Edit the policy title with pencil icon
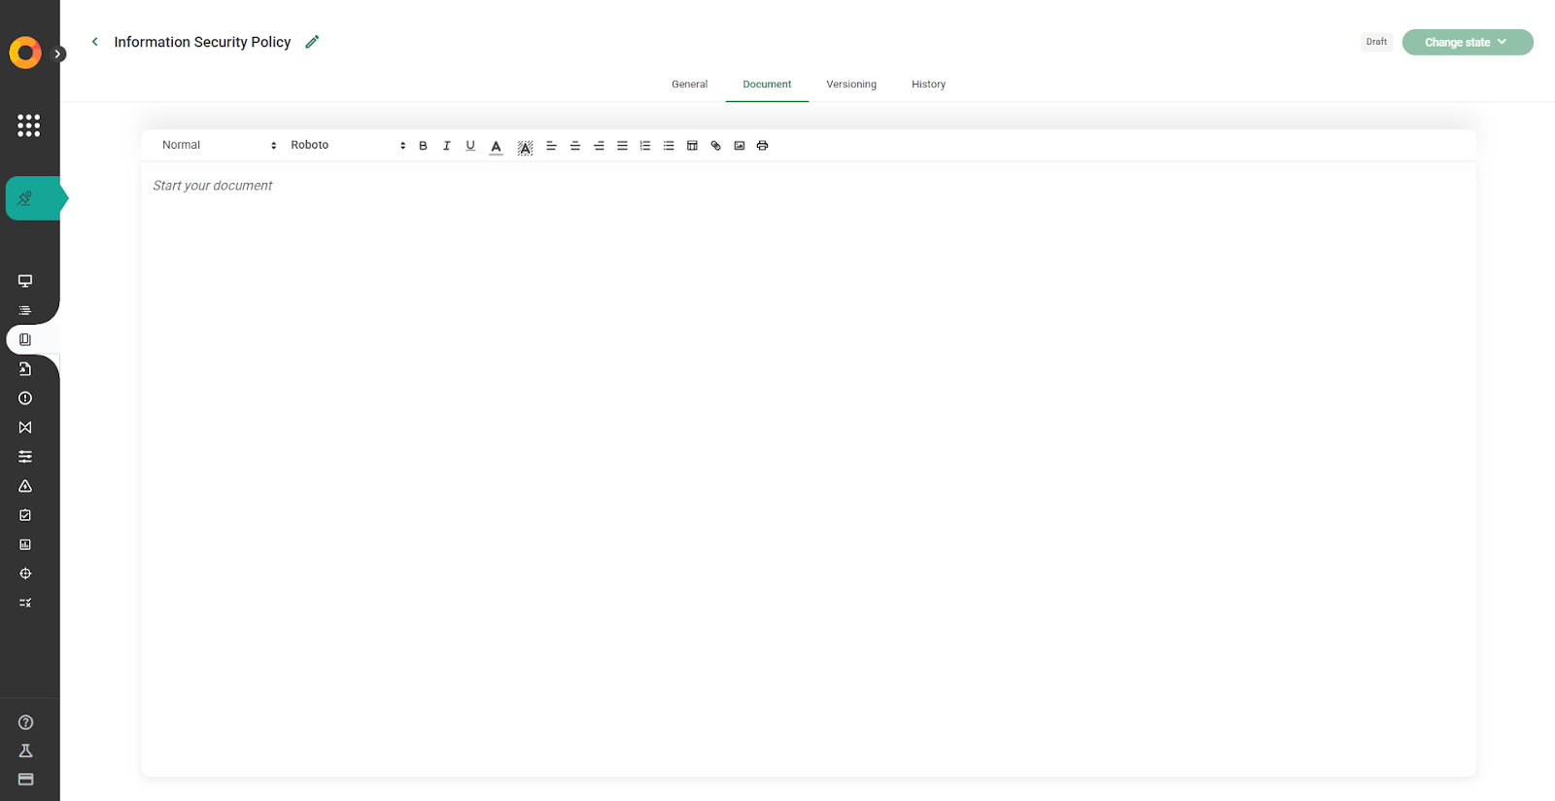Image resolution: width=1555 pixels, height=801 pixels. pyautogui.click(x=312, y=42)
